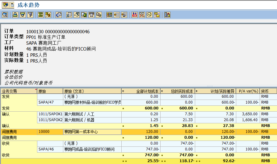
Task: Select the 原始 (文本) column header
Action: click(92, 91)
